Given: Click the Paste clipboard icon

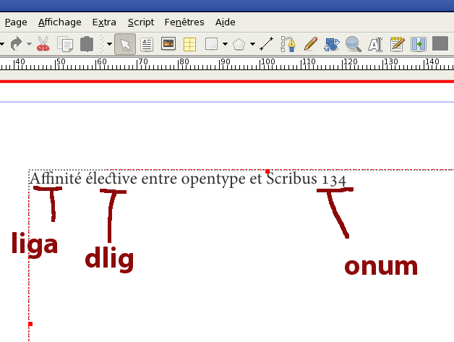Looking at the screenshot, I should pyautogui.click(x=87, y=44).
